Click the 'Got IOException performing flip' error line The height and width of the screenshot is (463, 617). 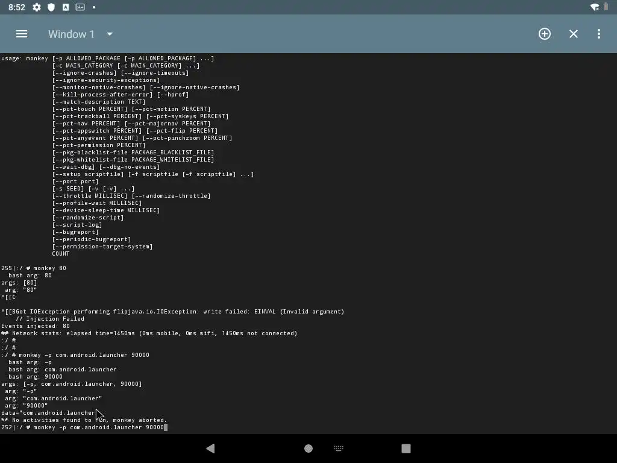click(x=173, y=312)
